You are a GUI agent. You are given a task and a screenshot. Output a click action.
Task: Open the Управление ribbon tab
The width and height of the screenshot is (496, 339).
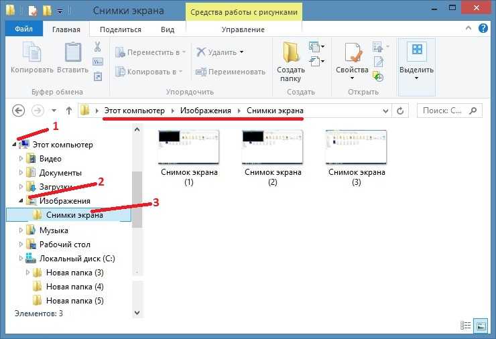(243, 29)
